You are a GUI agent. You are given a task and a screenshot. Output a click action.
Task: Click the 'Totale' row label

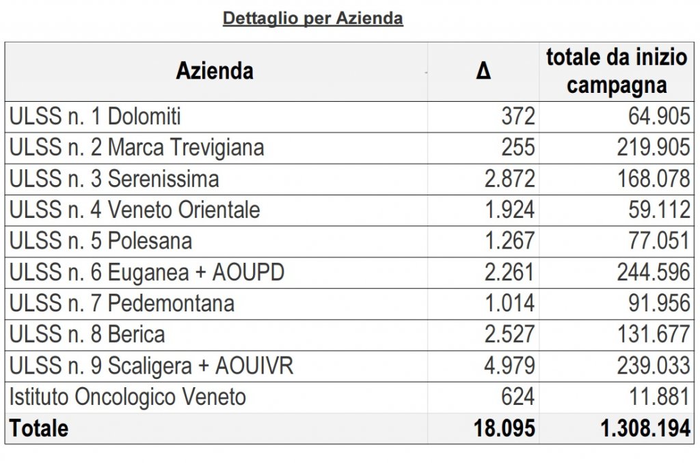point(38,428)
